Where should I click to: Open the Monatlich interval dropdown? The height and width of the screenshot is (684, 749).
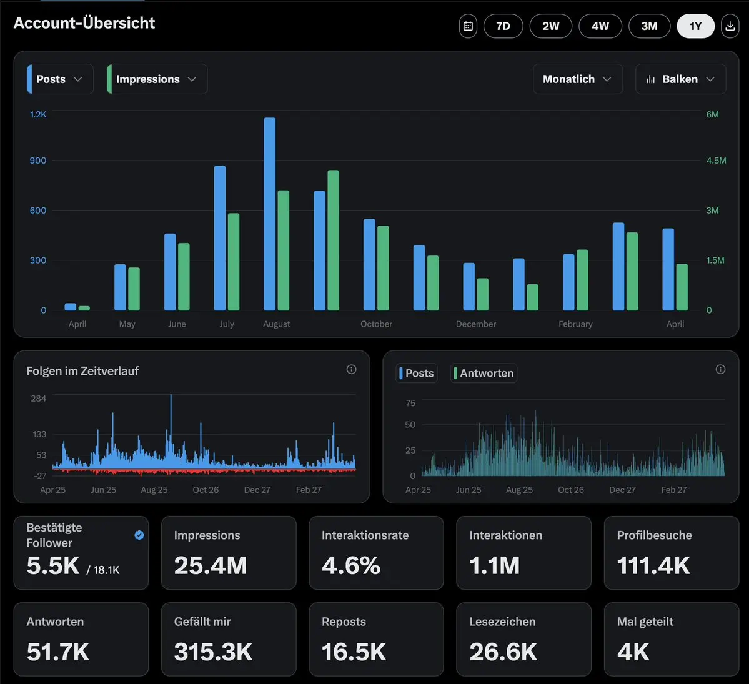pos(577,79)
